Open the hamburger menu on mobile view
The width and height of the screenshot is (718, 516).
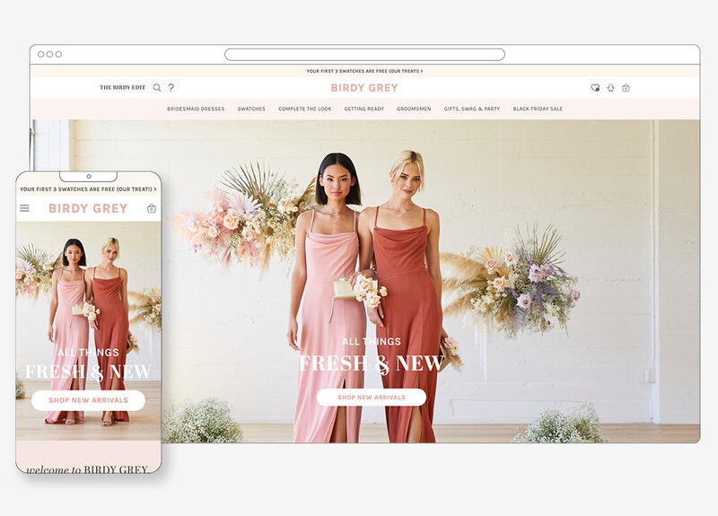(x=24, y=208)
